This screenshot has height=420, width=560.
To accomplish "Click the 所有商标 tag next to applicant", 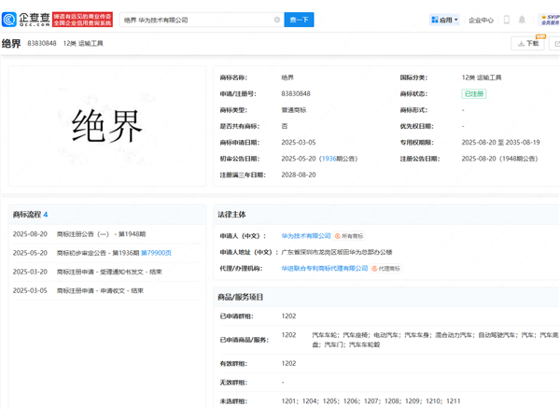I will click(349, 236).
